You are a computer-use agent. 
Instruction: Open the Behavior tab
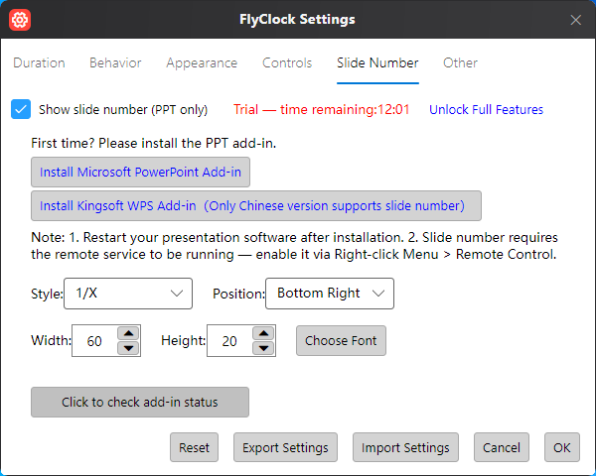[115, 63]
